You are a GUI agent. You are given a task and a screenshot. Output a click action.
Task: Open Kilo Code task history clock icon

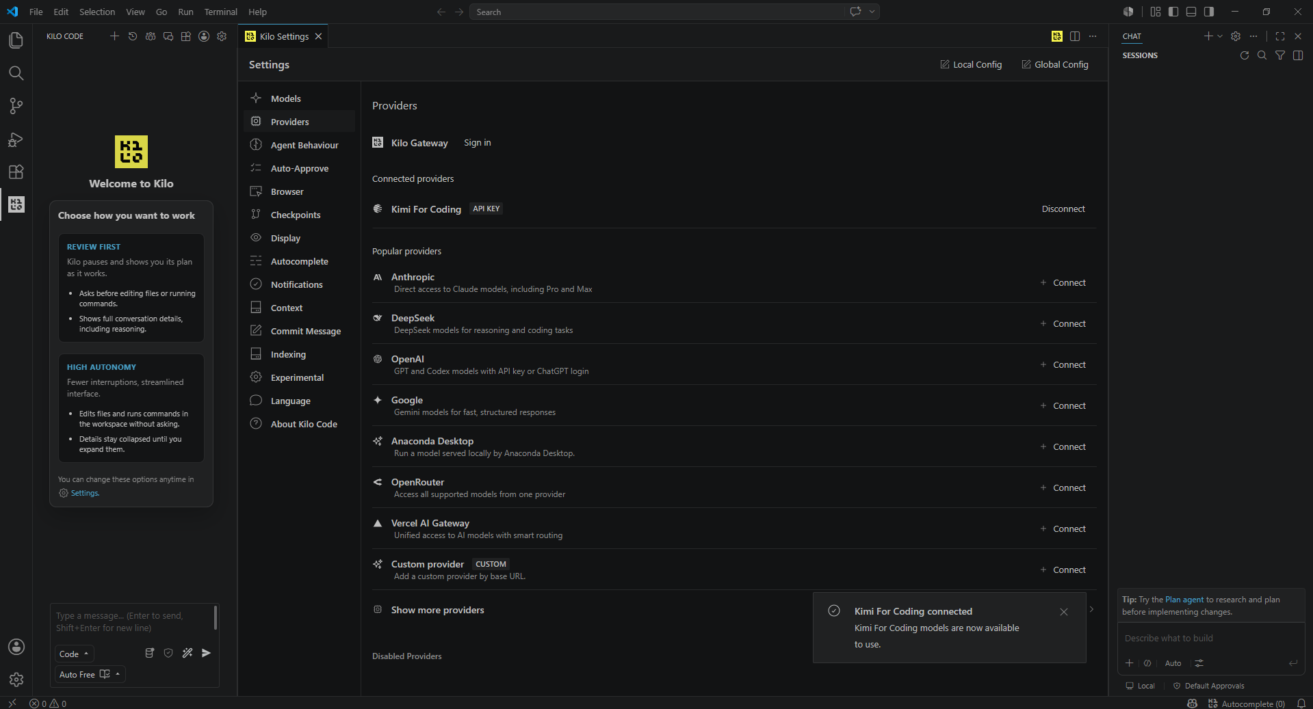click(133, 36)
